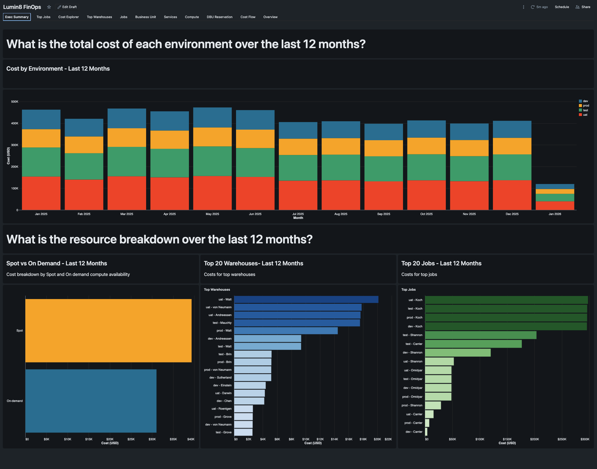Click the pencil icon on Edit Draft
This screenshot has height=469, width=597.
[59, 7]
